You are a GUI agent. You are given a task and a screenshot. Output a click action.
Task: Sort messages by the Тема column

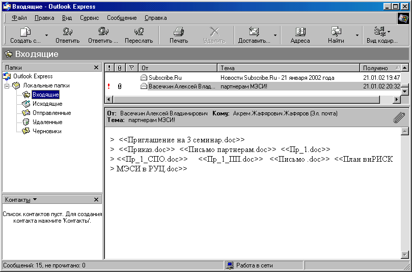289,68
